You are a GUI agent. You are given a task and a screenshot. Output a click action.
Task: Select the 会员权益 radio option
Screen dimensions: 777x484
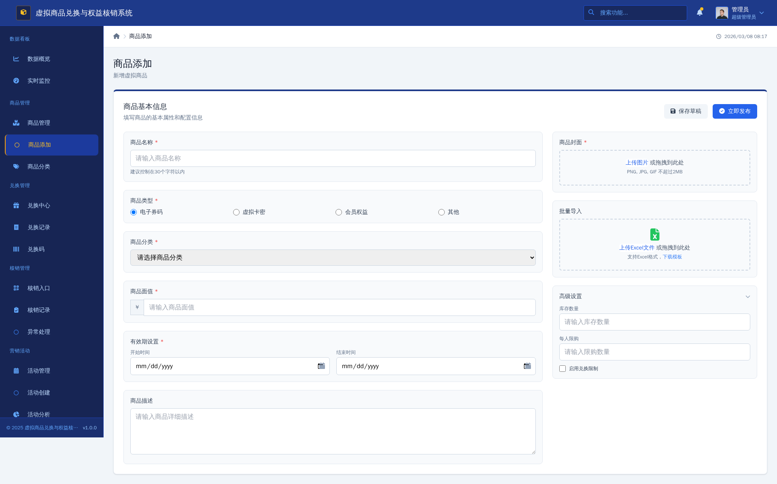tap(339, 212)
